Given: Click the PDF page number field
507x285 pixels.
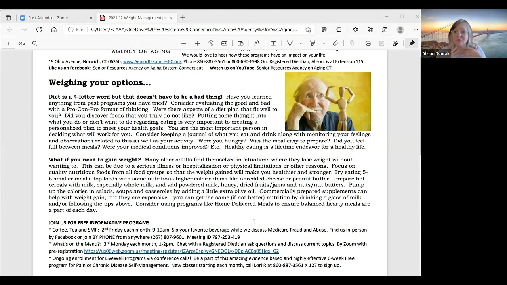Looking at the screenshot, I should point(8,43).
